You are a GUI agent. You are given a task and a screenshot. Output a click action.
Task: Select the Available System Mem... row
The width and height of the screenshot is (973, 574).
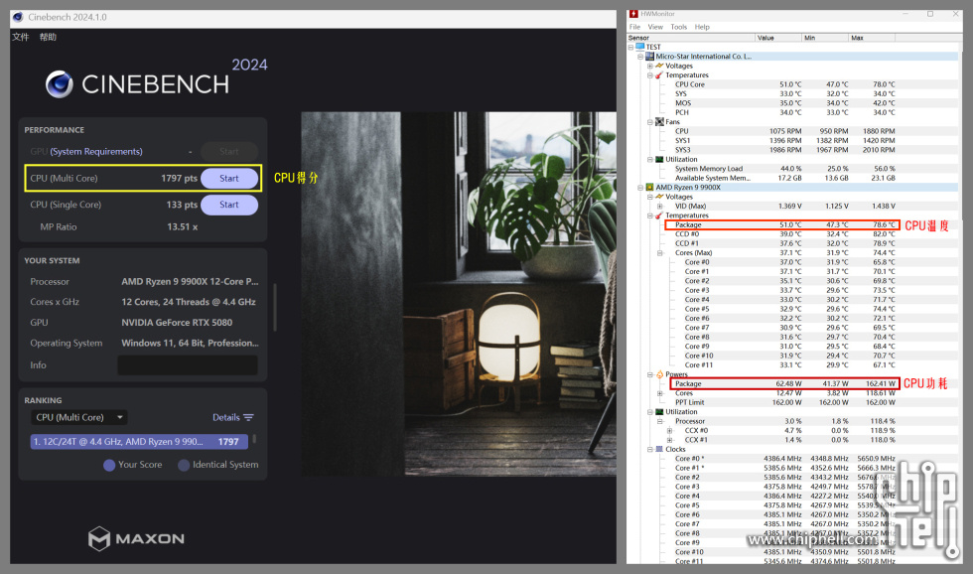tap(785, 178)
